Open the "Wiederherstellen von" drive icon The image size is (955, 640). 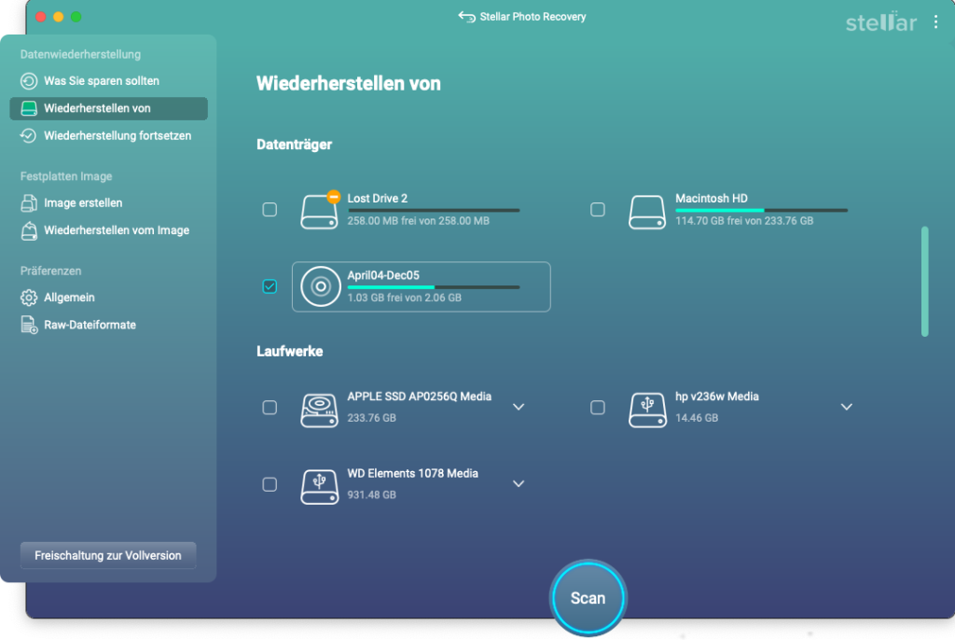(31, 108)
